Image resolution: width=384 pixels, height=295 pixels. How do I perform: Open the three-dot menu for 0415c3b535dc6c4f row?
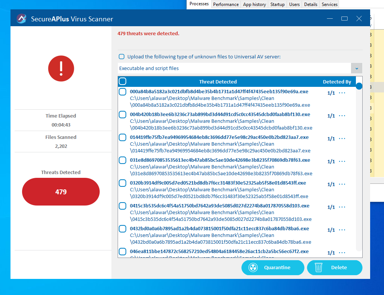(342, 207)
